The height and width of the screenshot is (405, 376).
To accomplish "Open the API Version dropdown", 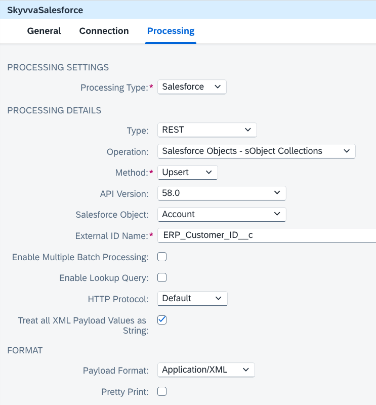I will point(222,193).
